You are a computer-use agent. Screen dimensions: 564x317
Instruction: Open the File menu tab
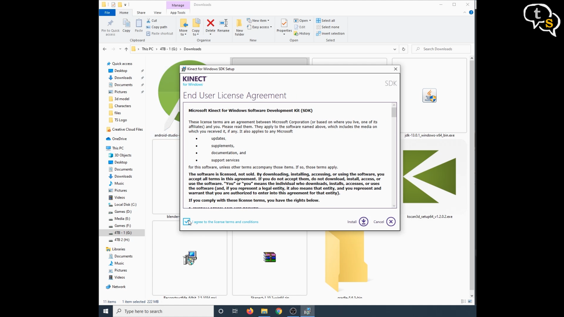tap(107, 12)
